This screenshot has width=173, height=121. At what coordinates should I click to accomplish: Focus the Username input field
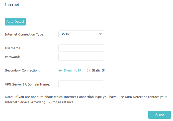click(x=81, y=48)
